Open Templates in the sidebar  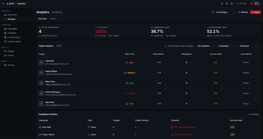[16, 33]
